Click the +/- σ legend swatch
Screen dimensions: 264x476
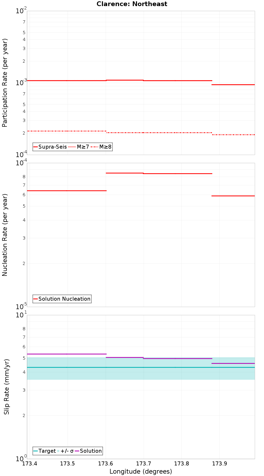(58, 451)
